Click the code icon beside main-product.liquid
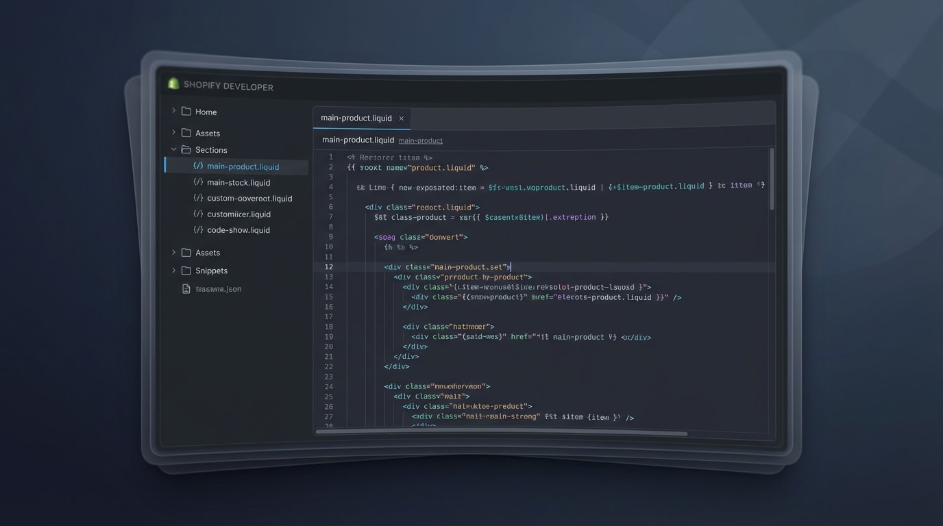943x526 pixels. (x=197, y=166)
